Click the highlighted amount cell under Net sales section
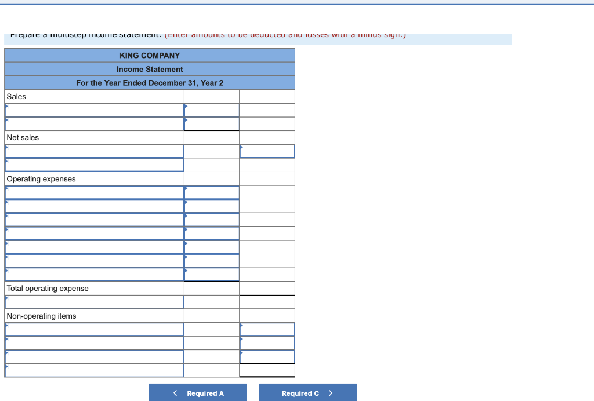This screenshot has width=594, height=401. (x=267, y=151)
